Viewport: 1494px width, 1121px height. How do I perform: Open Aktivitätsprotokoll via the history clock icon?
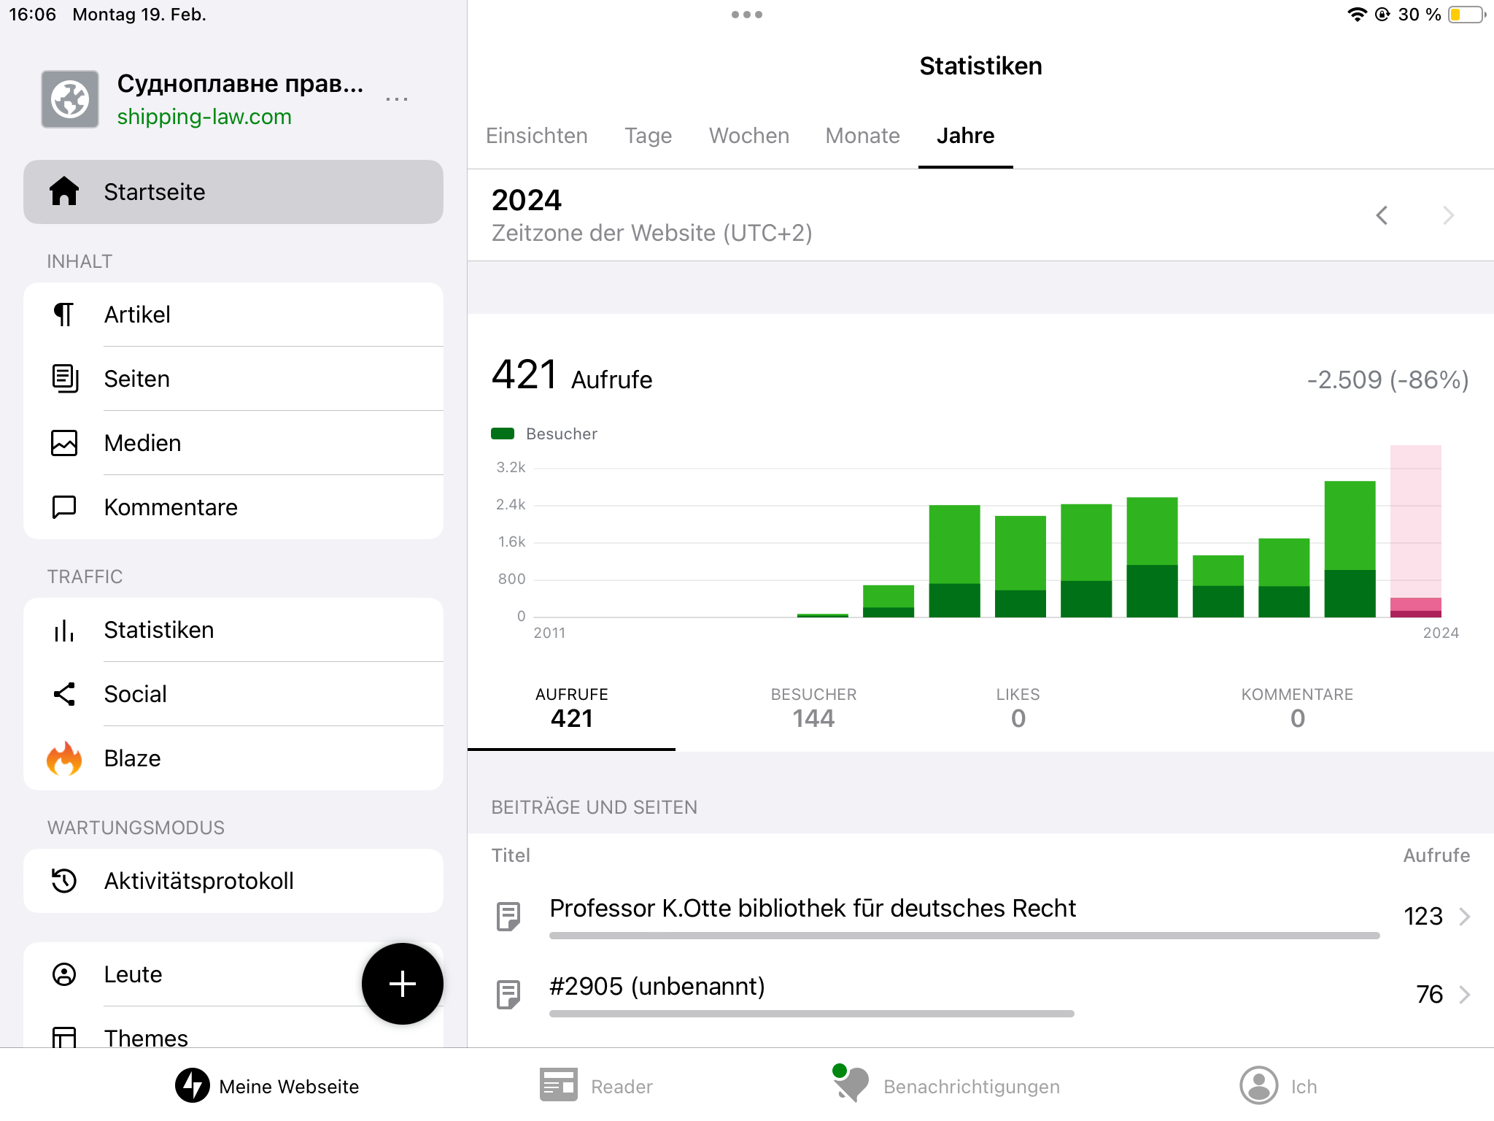click(64, 881)
